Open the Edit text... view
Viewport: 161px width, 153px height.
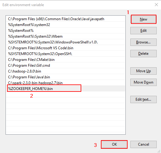point(144,99)
